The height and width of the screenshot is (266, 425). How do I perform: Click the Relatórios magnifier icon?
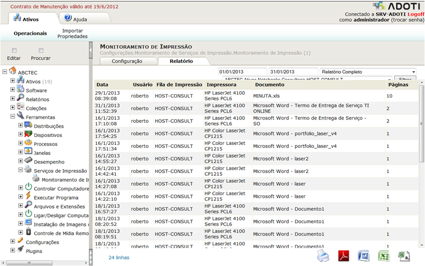click(x=20, y=98)
